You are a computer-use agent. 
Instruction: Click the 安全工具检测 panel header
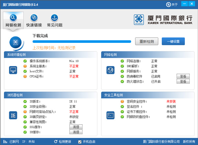click(x=148, y=95)
